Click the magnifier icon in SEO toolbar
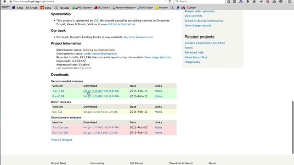 coord(172,8)
